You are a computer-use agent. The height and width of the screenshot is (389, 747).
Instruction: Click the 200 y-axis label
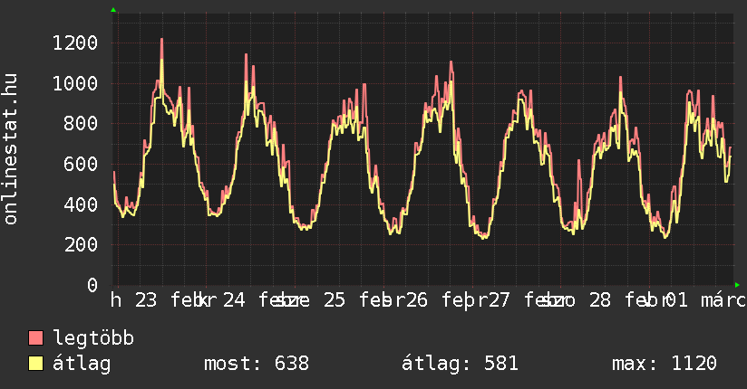[x=81, y=245]
